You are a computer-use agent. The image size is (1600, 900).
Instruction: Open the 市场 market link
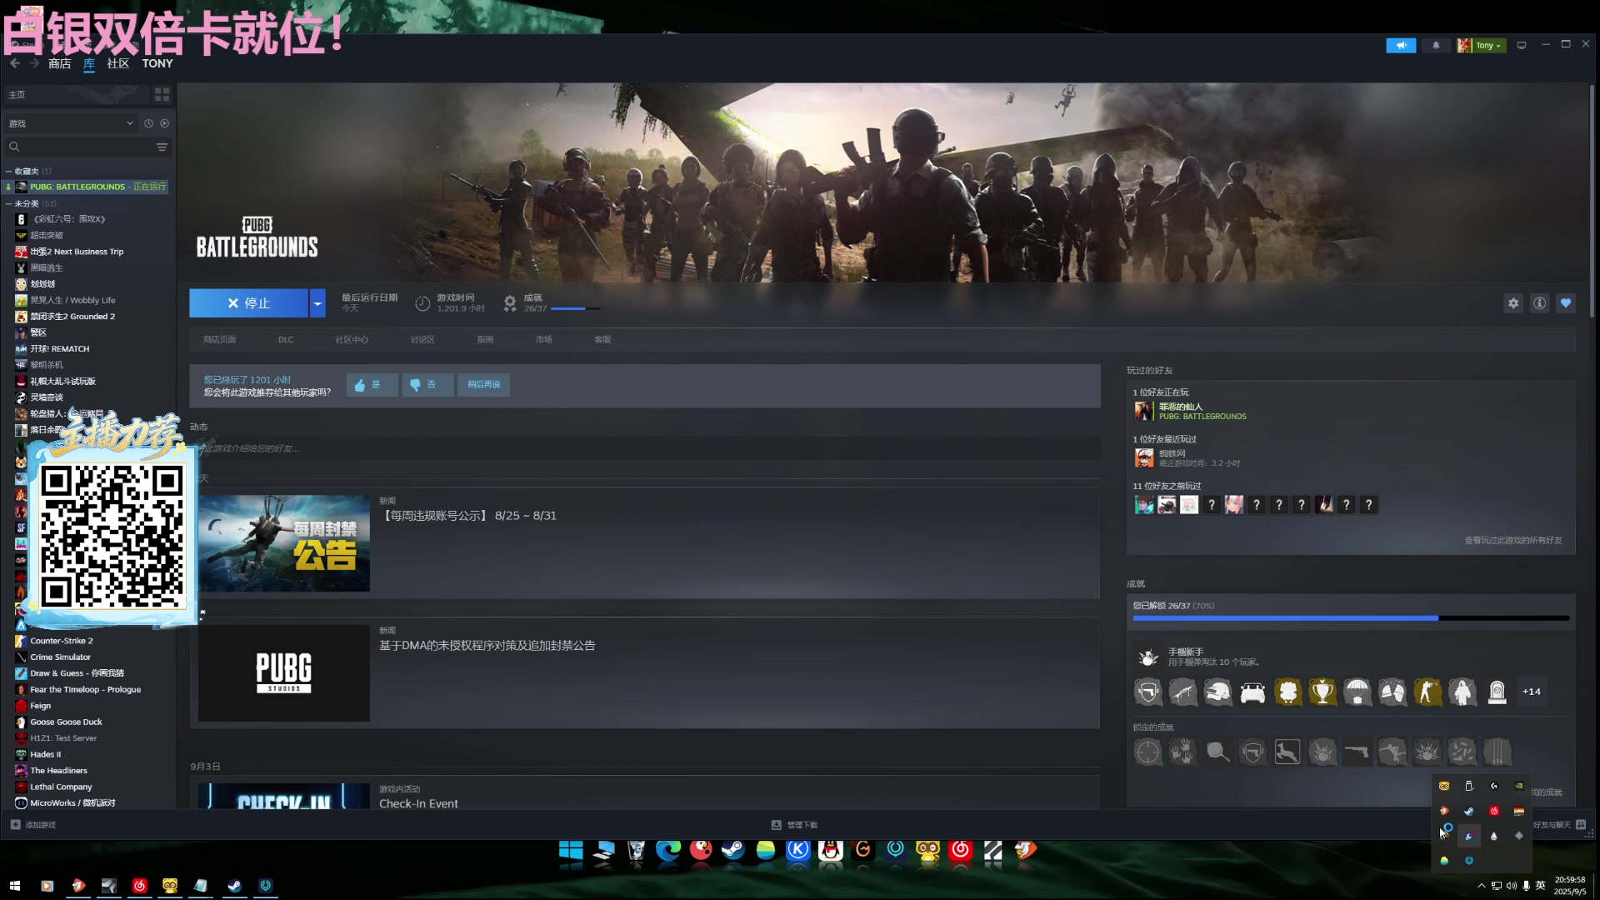pos(544,339)
